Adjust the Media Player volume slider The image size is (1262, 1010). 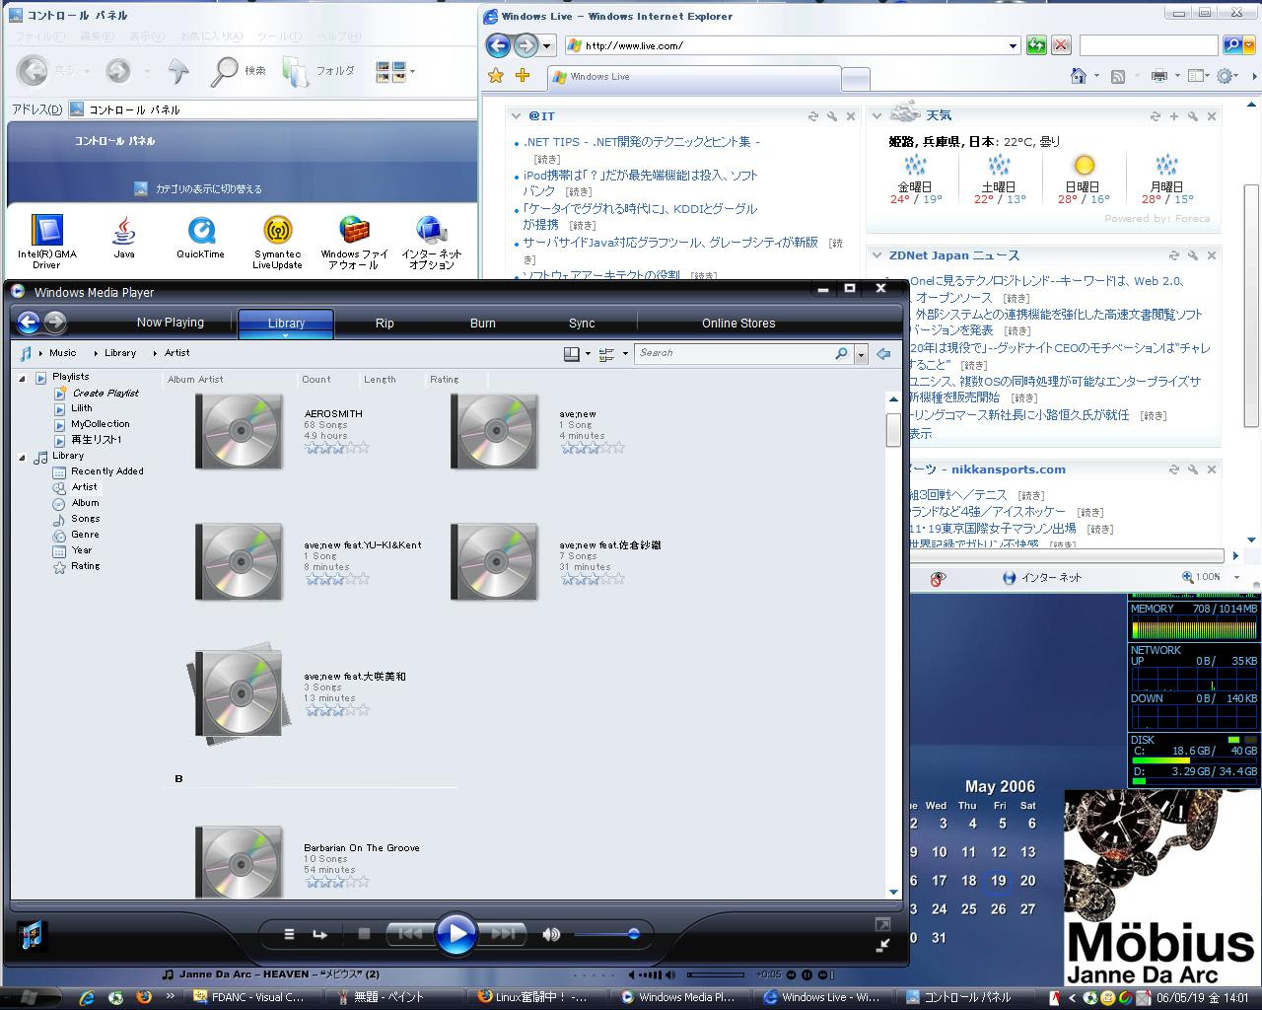point(606,934)
